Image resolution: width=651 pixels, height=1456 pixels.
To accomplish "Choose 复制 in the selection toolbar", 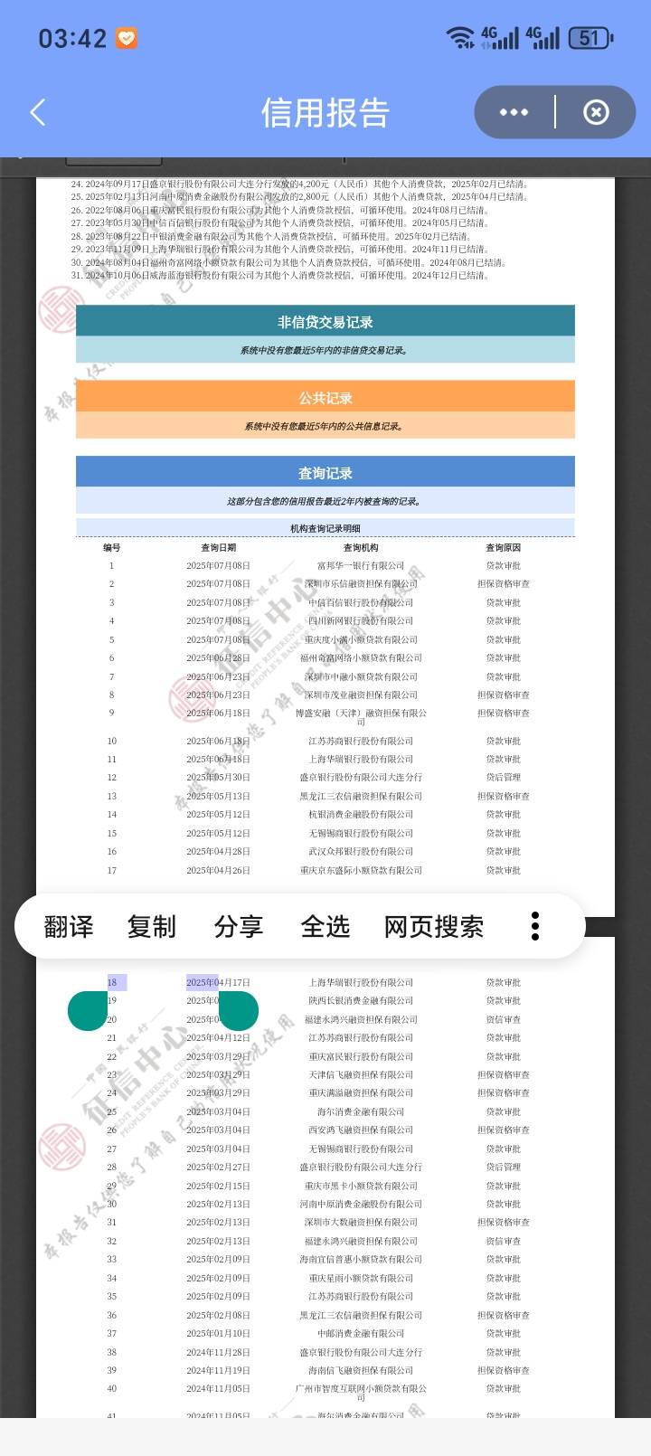I will [152, 926].
